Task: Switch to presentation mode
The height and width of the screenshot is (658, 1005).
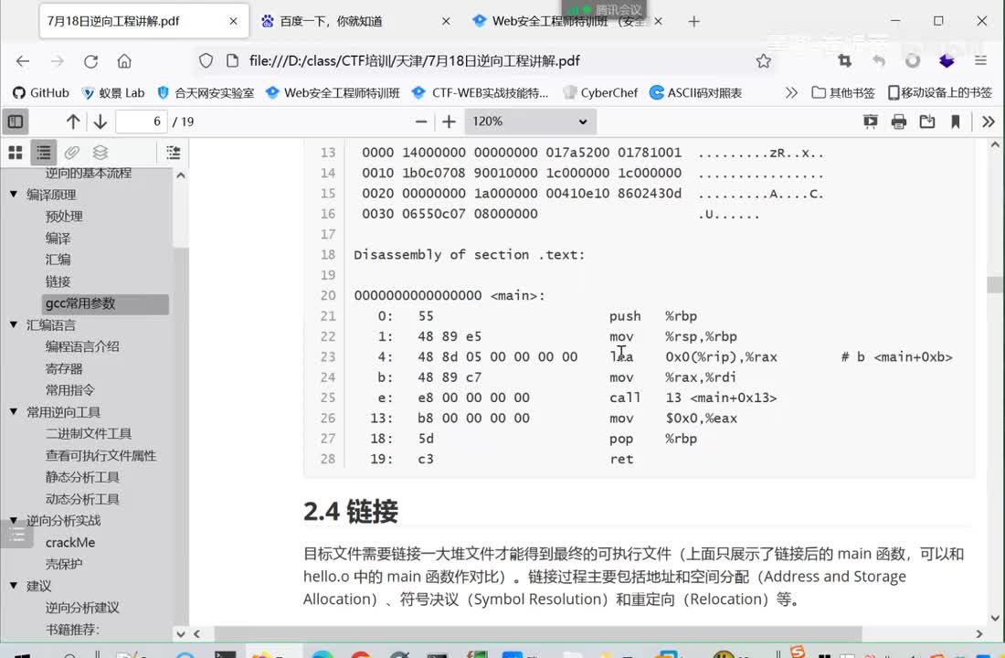Action: (871, 122)
